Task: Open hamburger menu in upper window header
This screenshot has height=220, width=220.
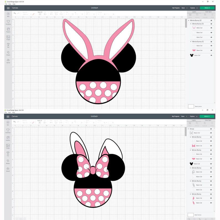Action: (8, 8)
